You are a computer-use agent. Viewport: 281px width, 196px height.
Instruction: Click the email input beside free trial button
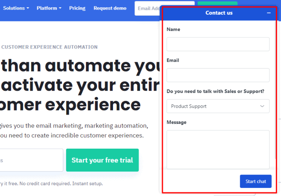[x=31, y=160]
